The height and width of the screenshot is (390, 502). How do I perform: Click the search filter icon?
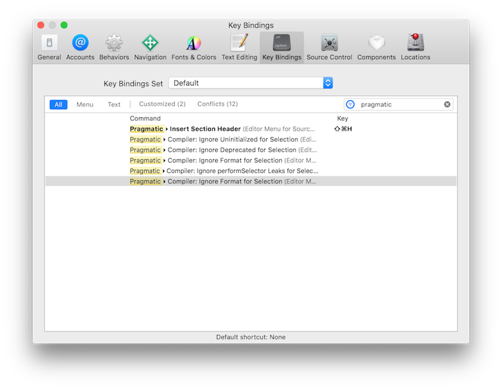coord(350,105)
